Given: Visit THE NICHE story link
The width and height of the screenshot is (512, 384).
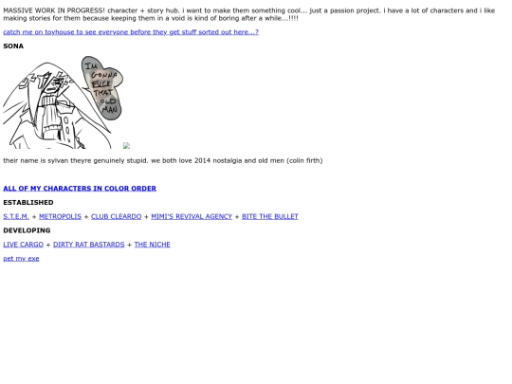Looking at the screenshot, I should (x=152, y=245).
